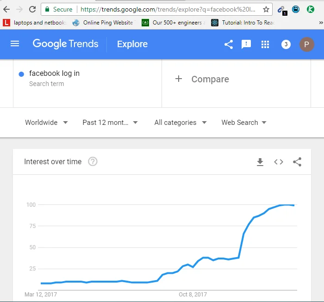This screenshot has width=324, height=302.
Task: Open the 'Online Ping Website' bookmark
Action: 104,23
